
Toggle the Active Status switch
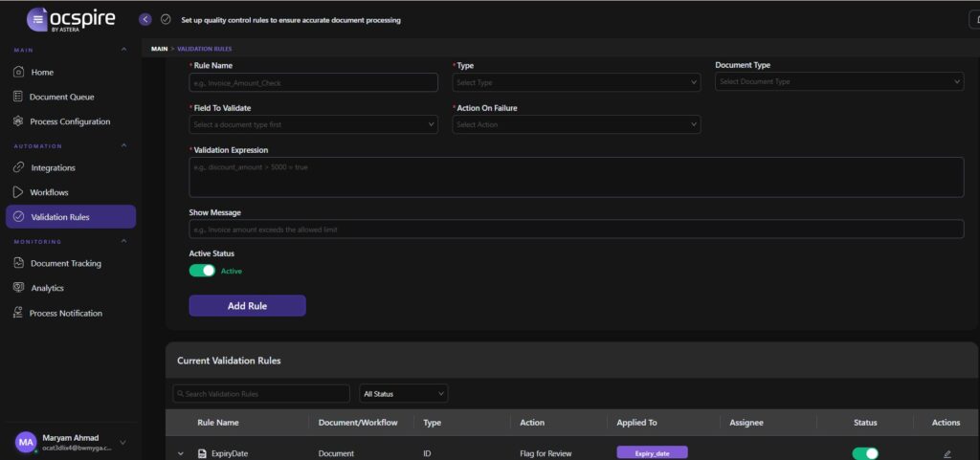tap(202, 271)
